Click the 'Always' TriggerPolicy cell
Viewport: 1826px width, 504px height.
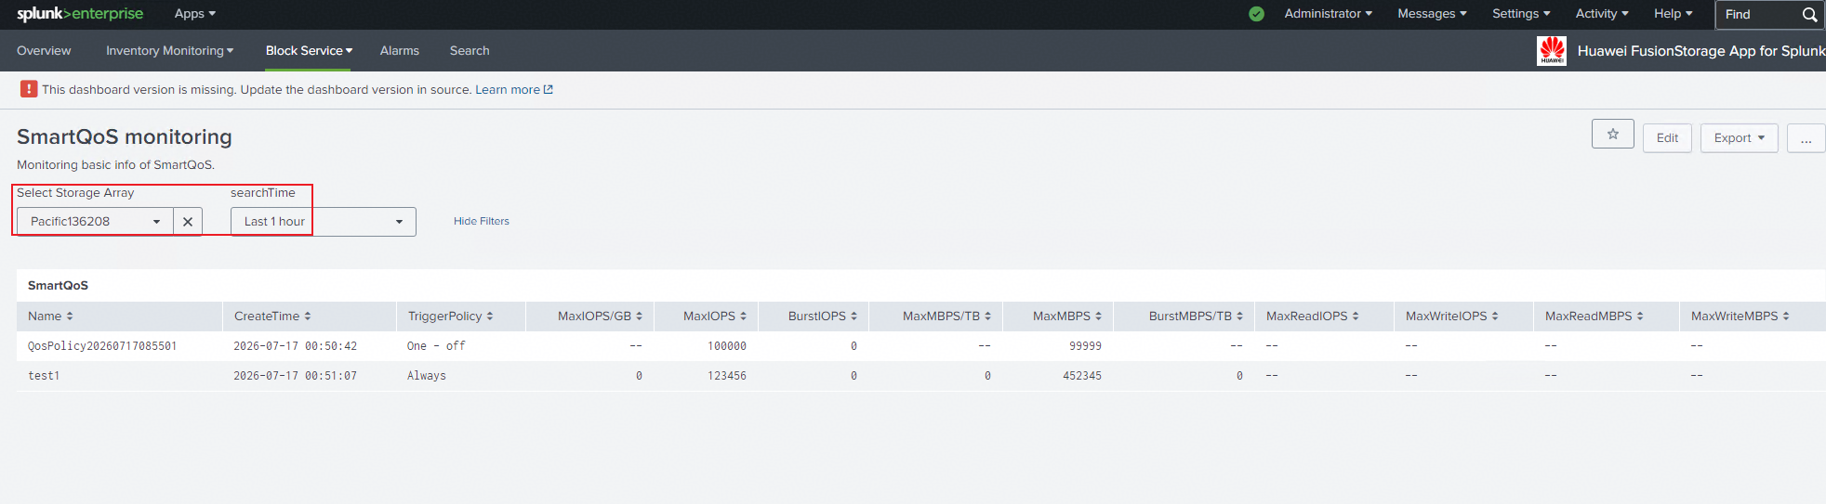(427, 376)
